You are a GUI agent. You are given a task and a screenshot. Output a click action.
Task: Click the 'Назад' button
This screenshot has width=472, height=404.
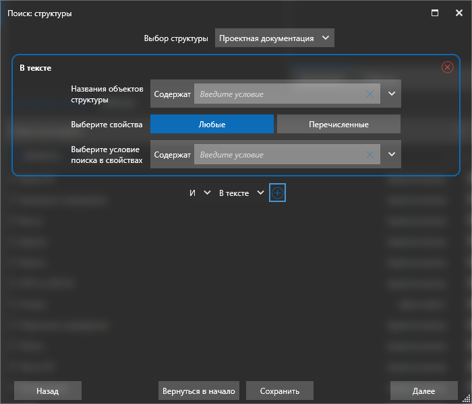pyautogui.click(x=48, y=391)
